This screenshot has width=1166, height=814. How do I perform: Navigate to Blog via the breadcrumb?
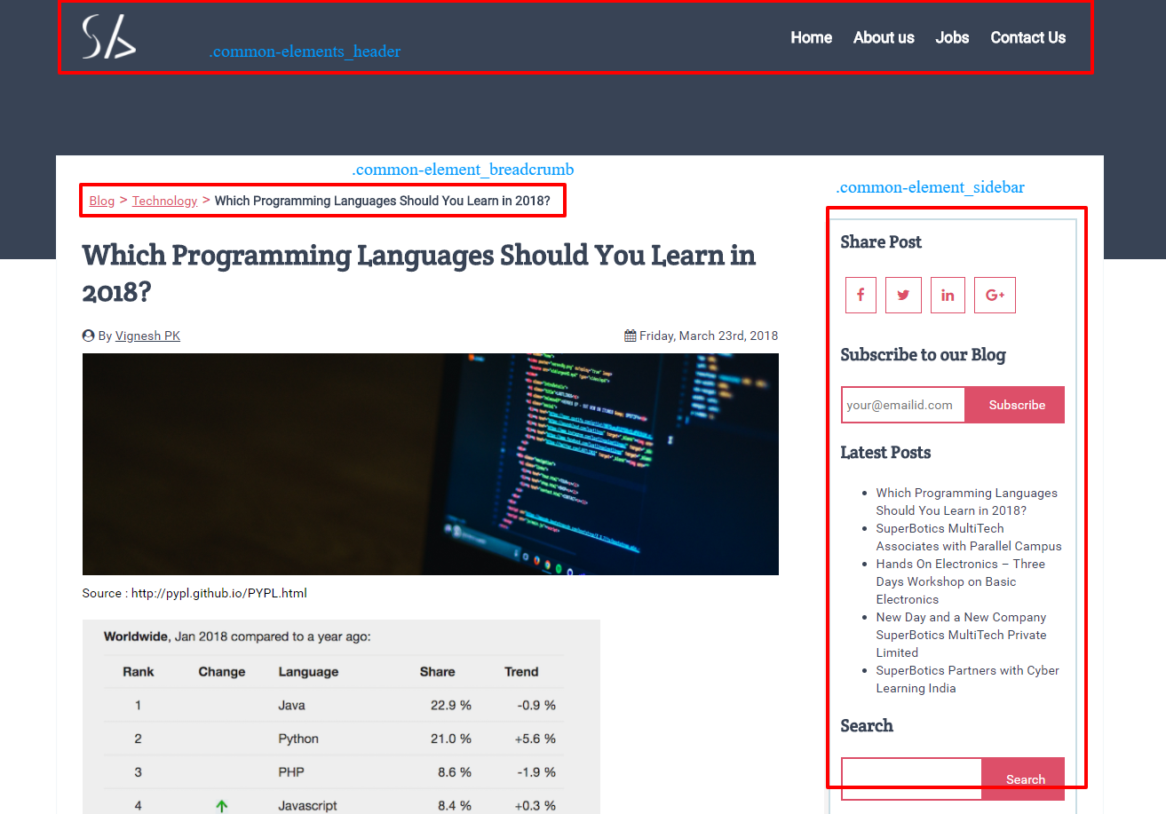pos(101,201)
